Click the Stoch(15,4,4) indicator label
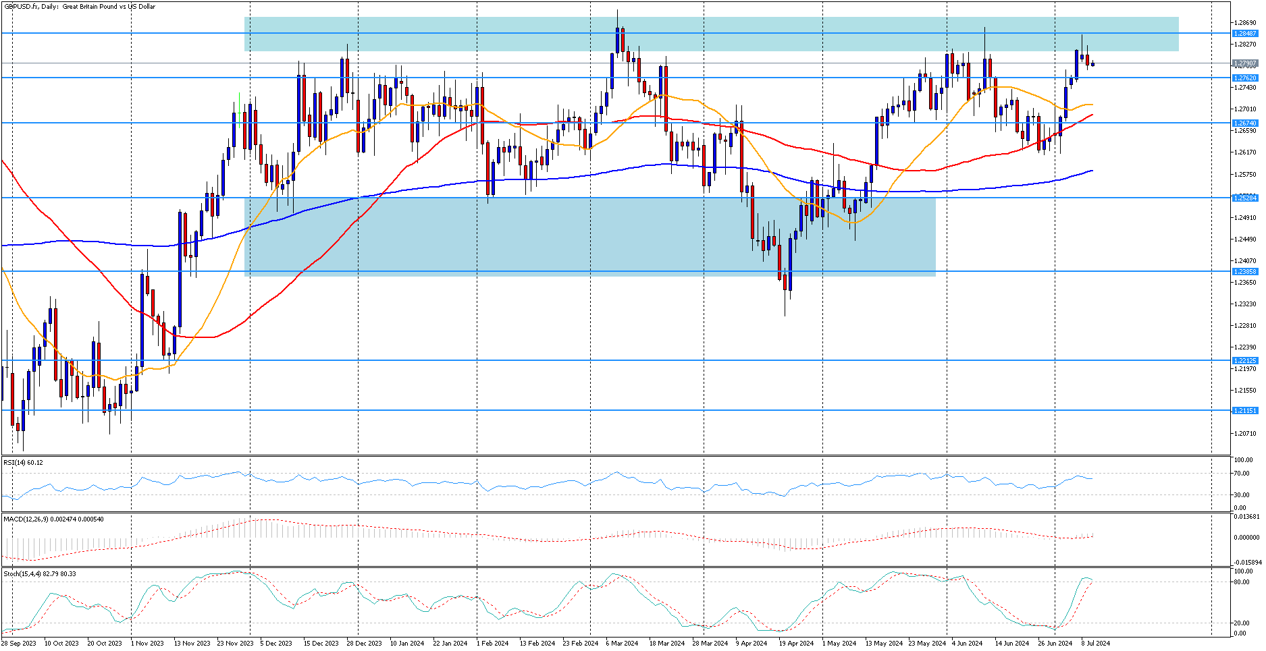Image resolution: width=1266 pixels, height=651 pixels. coord(40,574)
